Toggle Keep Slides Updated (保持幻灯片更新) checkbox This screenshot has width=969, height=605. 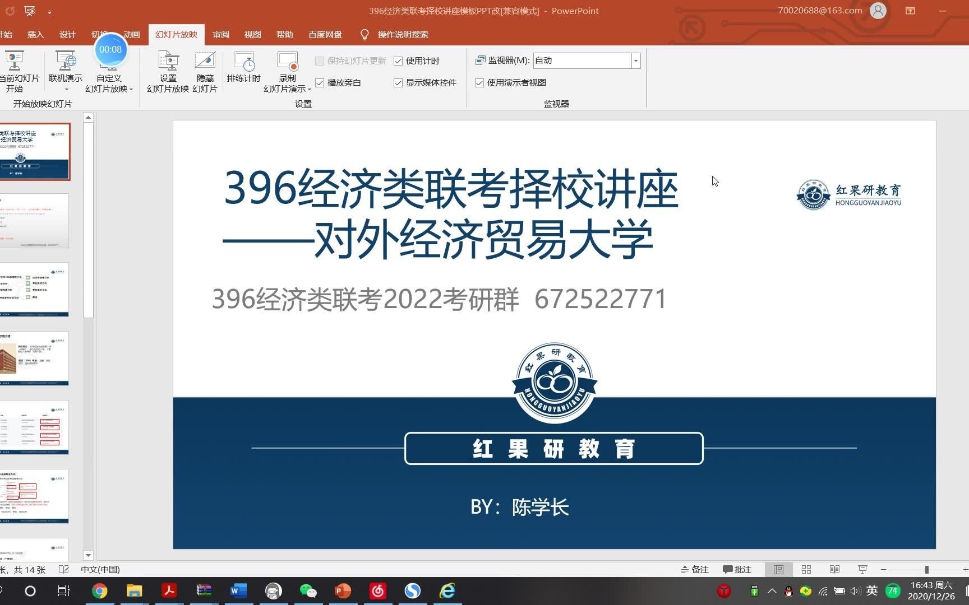(320, 61)
